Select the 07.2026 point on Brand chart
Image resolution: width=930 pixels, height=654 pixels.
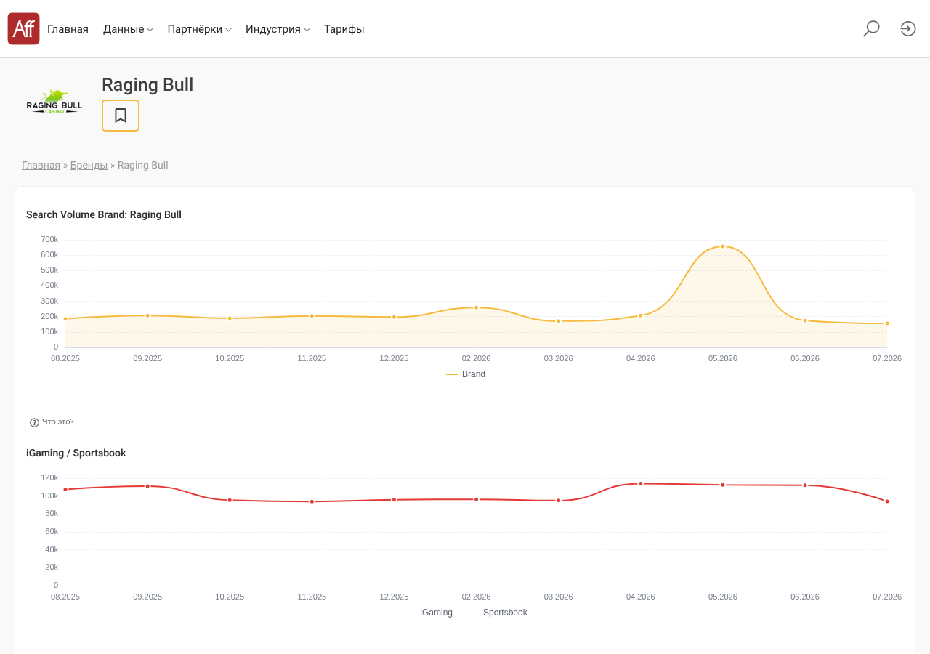click(x=887, y=323)
